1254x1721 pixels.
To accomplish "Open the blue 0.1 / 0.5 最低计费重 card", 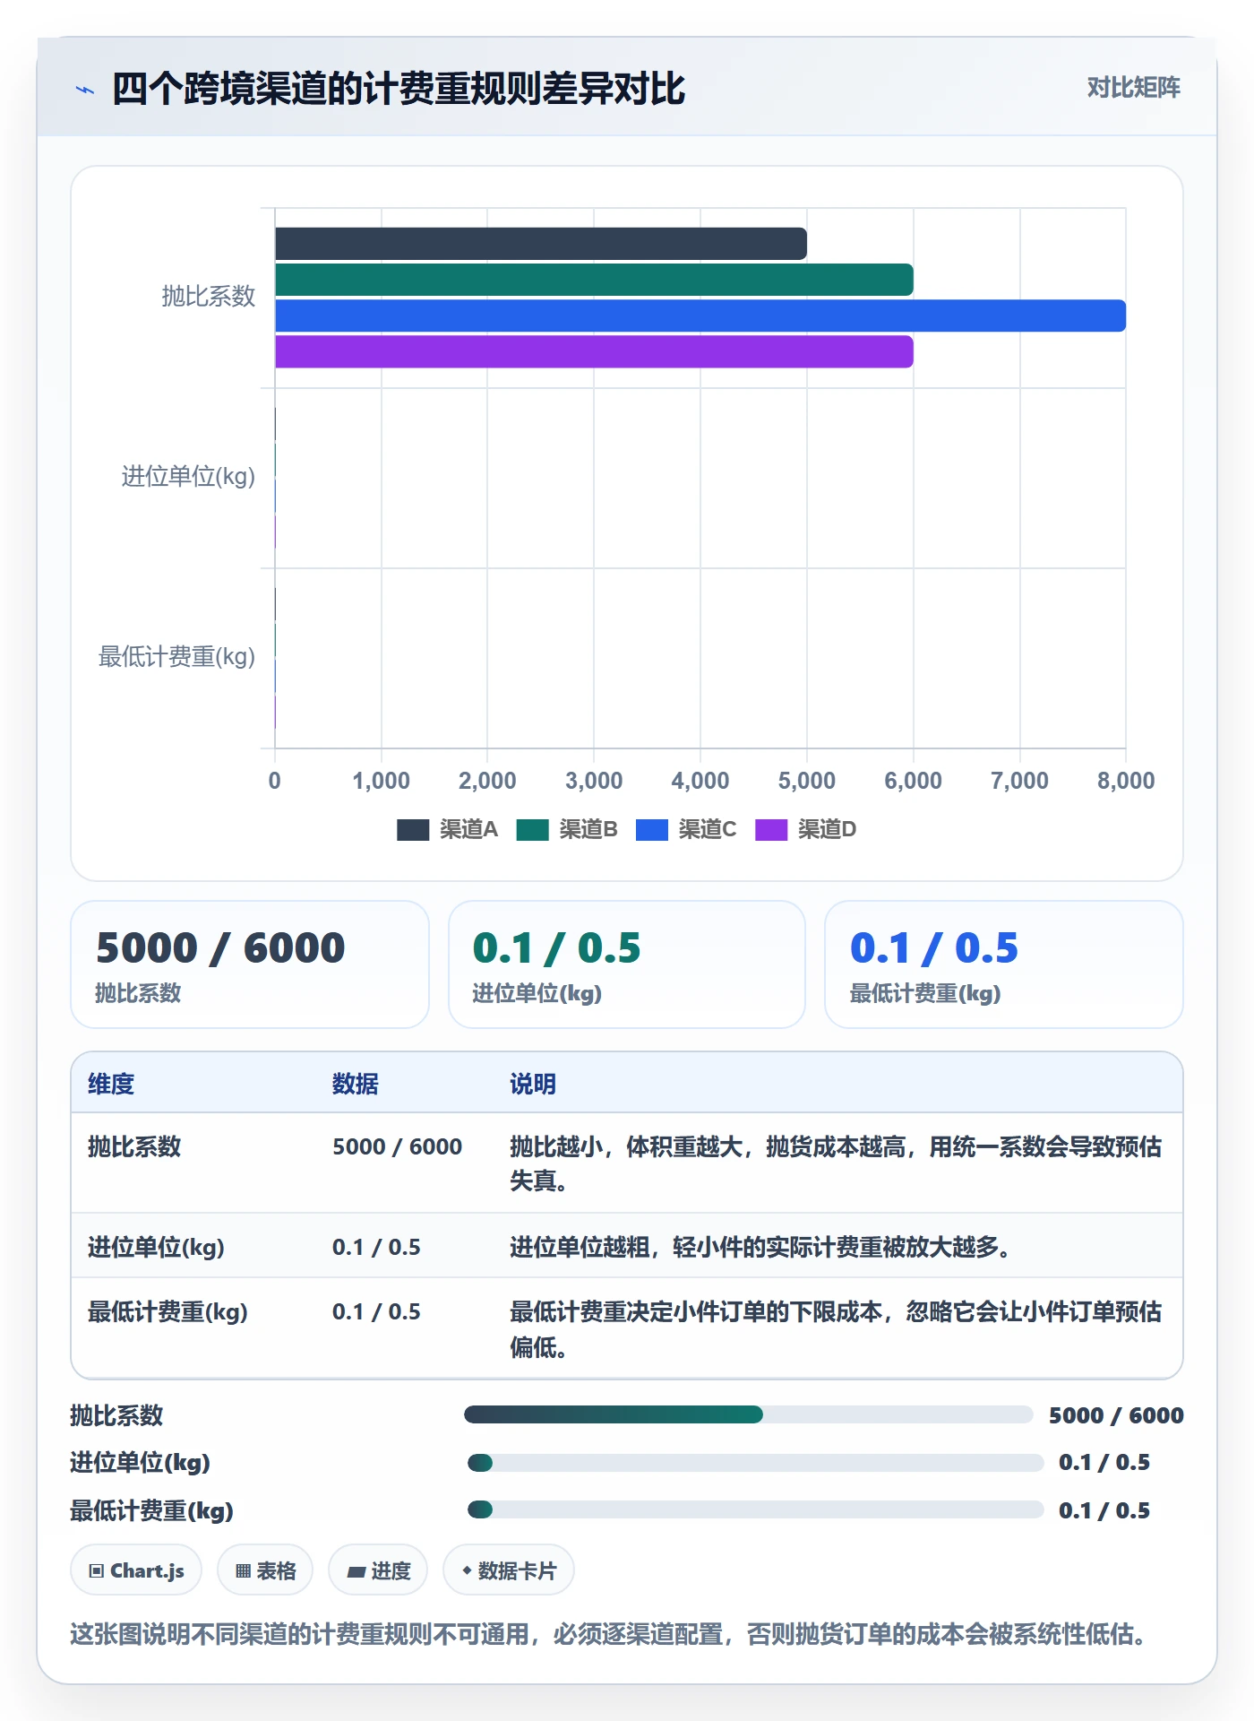I will pos(1004,964).
